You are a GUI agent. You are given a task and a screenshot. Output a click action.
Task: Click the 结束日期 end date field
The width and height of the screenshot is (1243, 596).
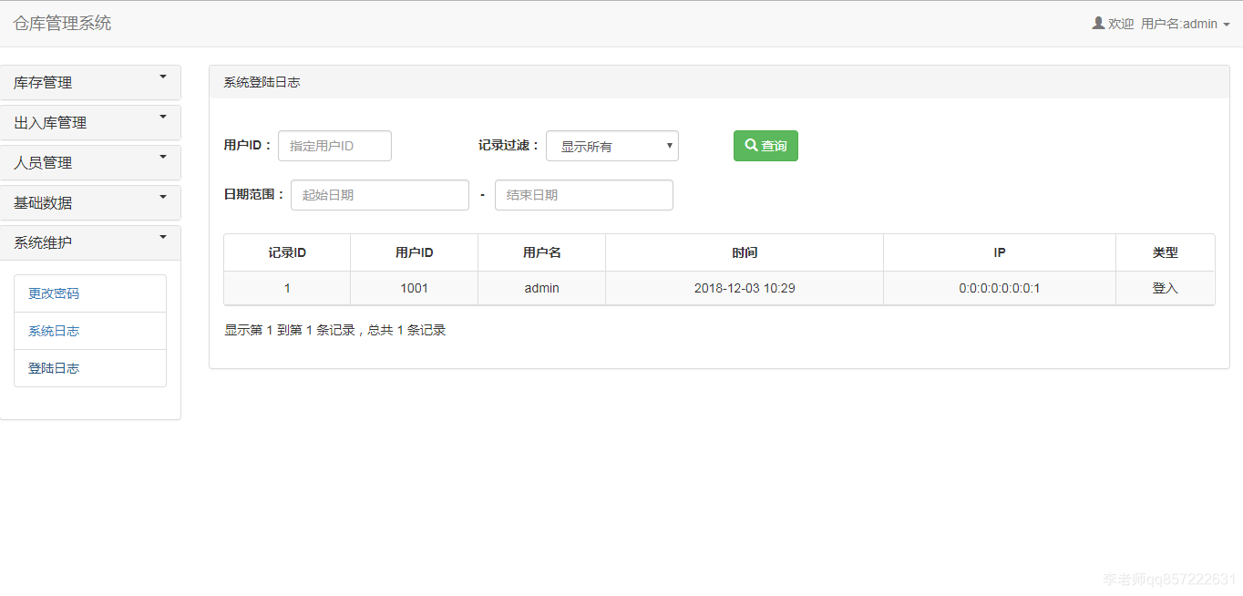click(x=583, y=194)
